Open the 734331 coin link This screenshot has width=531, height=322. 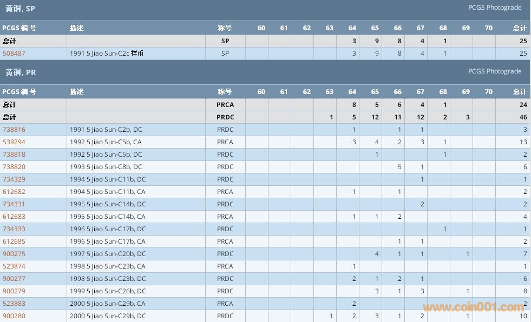click(x=14, y=204)
